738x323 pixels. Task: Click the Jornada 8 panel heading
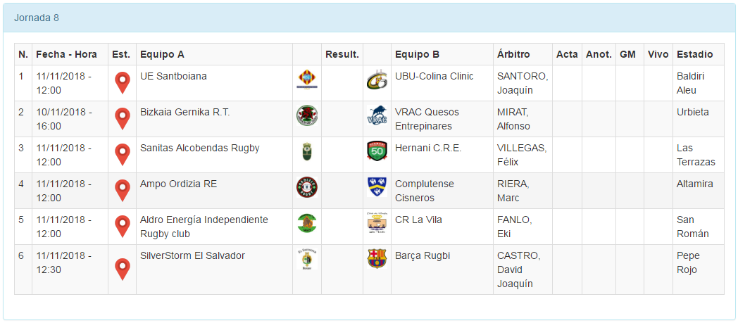coord(37,18)
